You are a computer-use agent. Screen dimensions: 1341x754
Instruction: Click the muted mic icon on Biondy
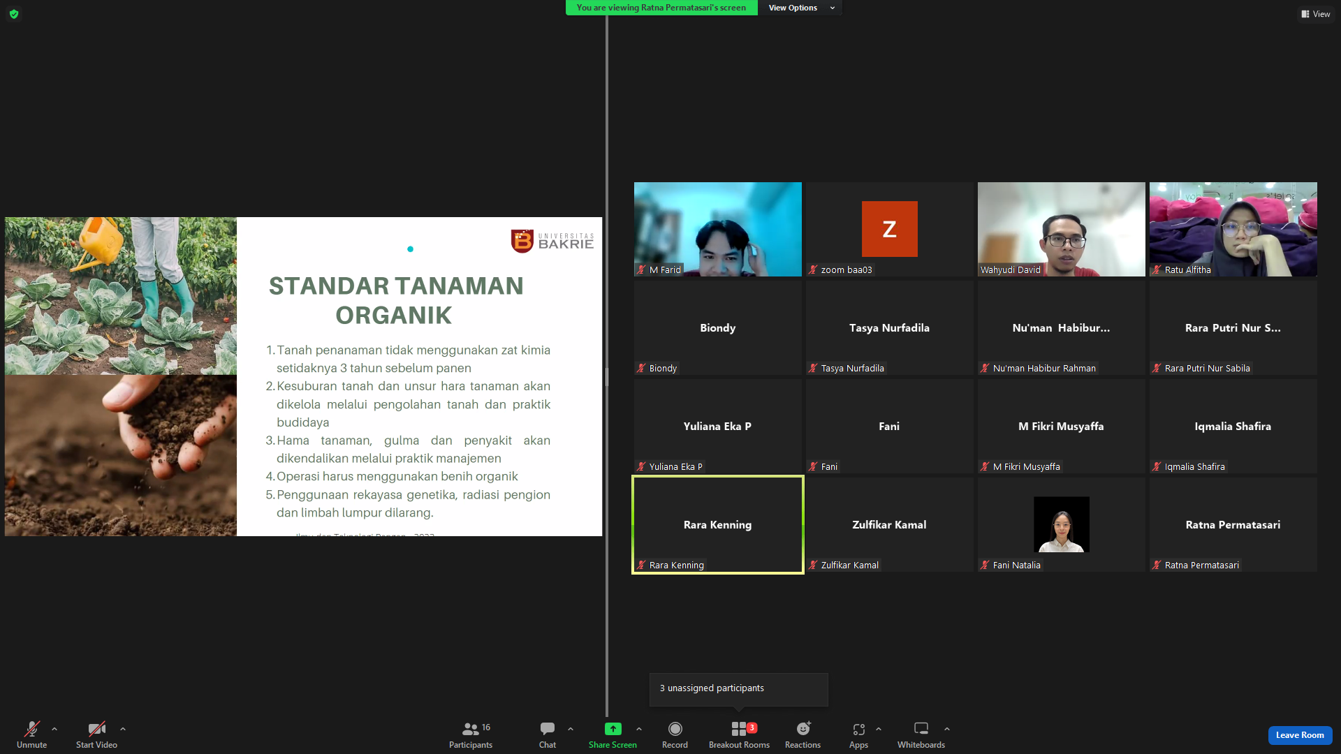(641, 368)
